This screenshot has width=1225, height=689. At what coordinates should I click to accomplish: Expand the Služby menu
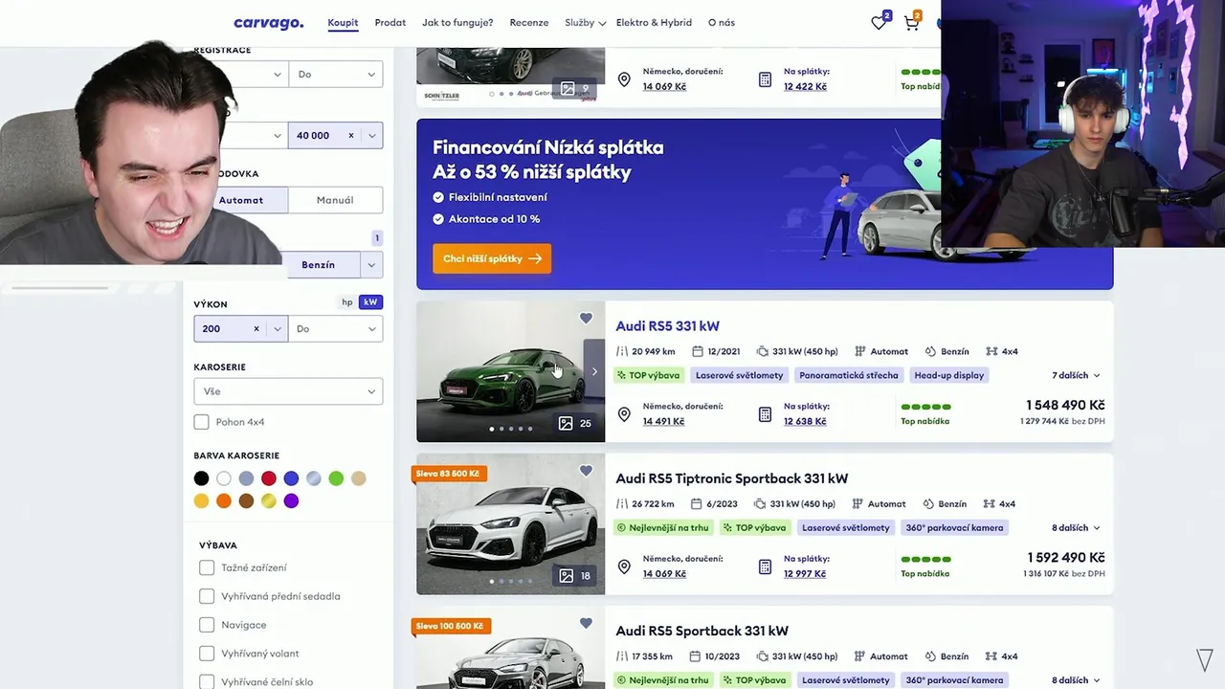click(585, 22)
